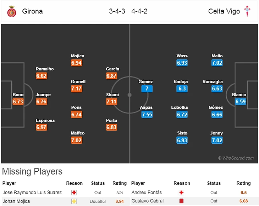259x206 pixels.
Task: Select Roncaglia's 6.63 rating badge
Action: 217,89
